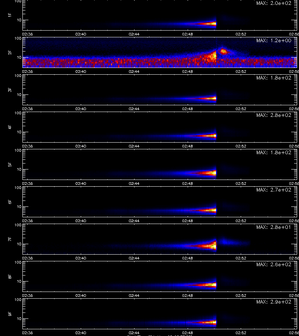Image resolution: width=299 pixels, height=336 pixels.
Task: Click the '100' y-axis label of the 2F panel
Action: (x=18, y=38)
